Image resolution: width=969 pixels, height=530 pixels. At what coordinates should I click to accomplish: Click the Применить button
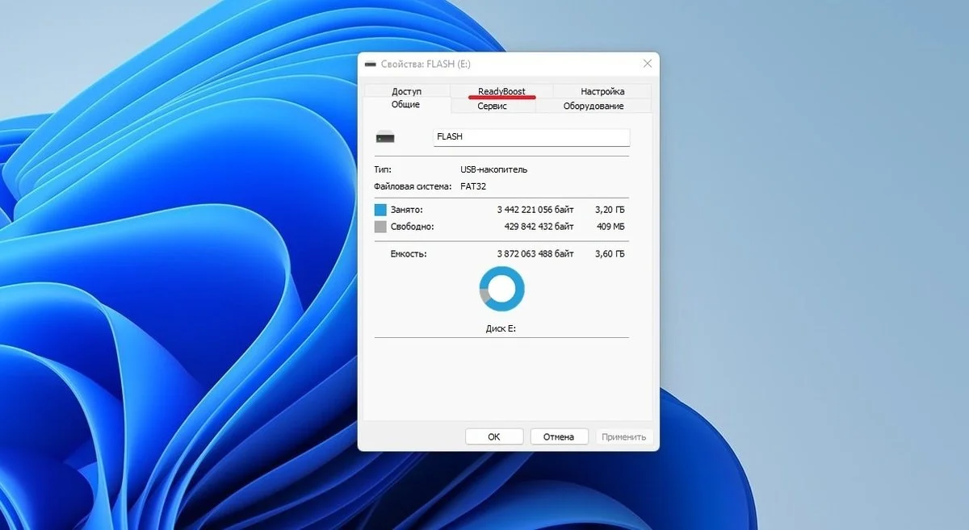tap(623, 436)
